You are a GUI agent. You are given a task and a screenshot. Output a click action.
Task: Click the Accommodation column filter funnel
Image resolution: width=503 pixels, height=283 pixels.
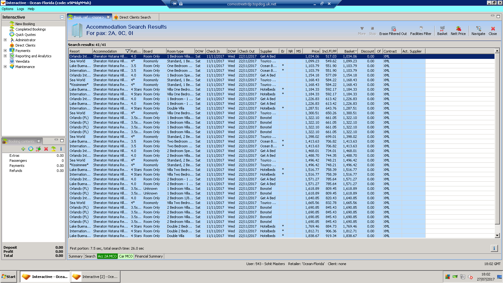[x=127, y=51]
